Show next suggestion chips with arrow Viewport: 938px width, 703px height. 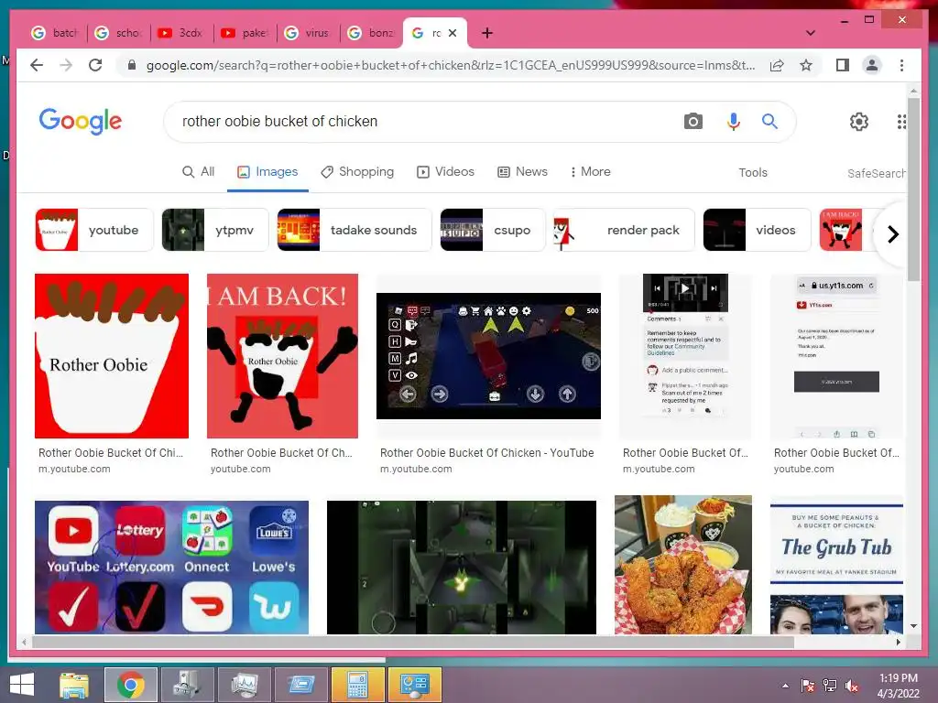(892, 234)
